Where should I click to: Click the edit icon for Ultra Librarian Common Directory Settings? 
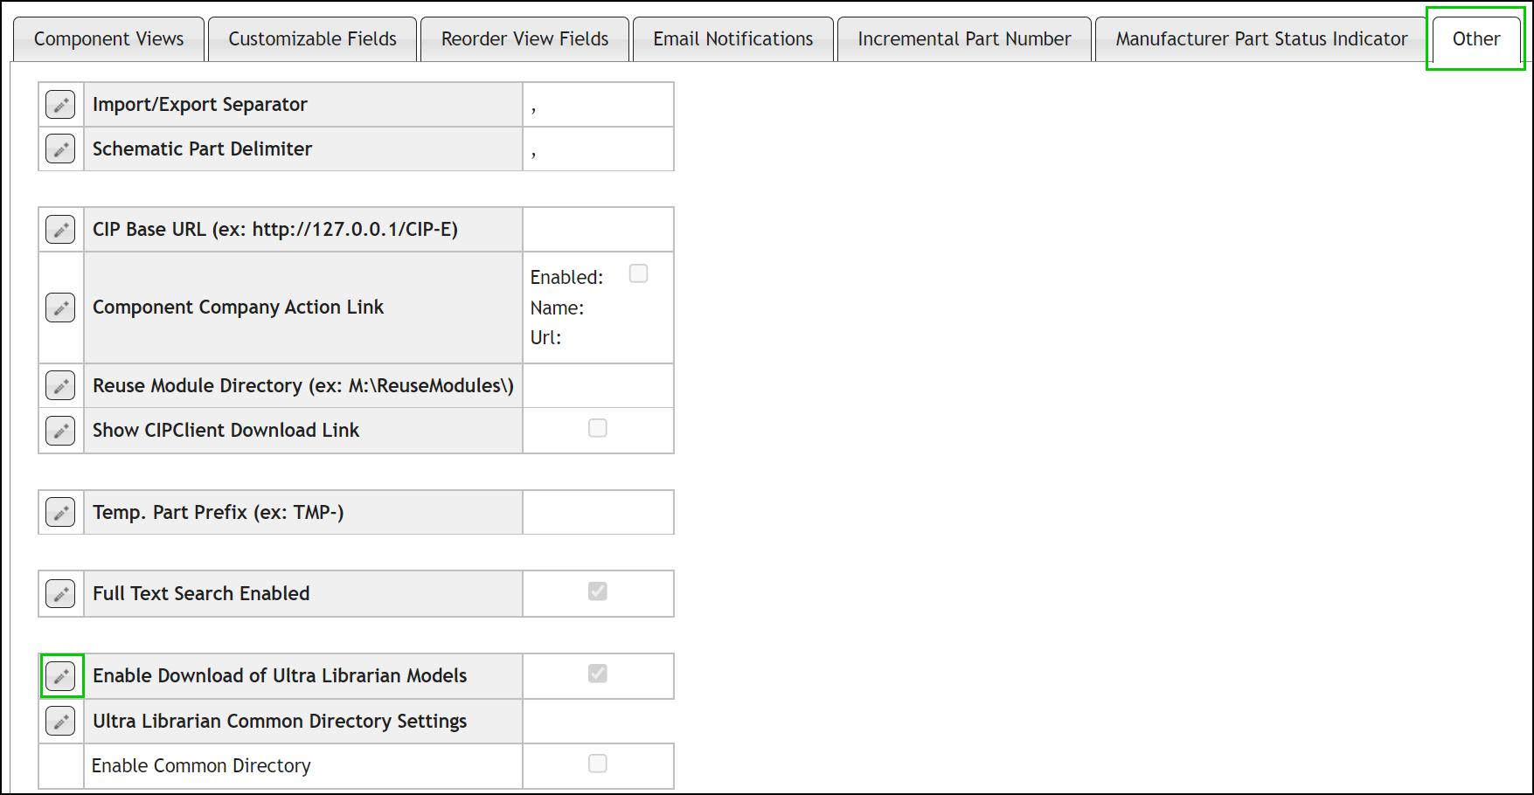[x=59, y=721]
